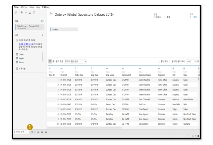Viewport: 213px width, 145px height.
Task: Click cell Tasmania
Action: (187, 124)
